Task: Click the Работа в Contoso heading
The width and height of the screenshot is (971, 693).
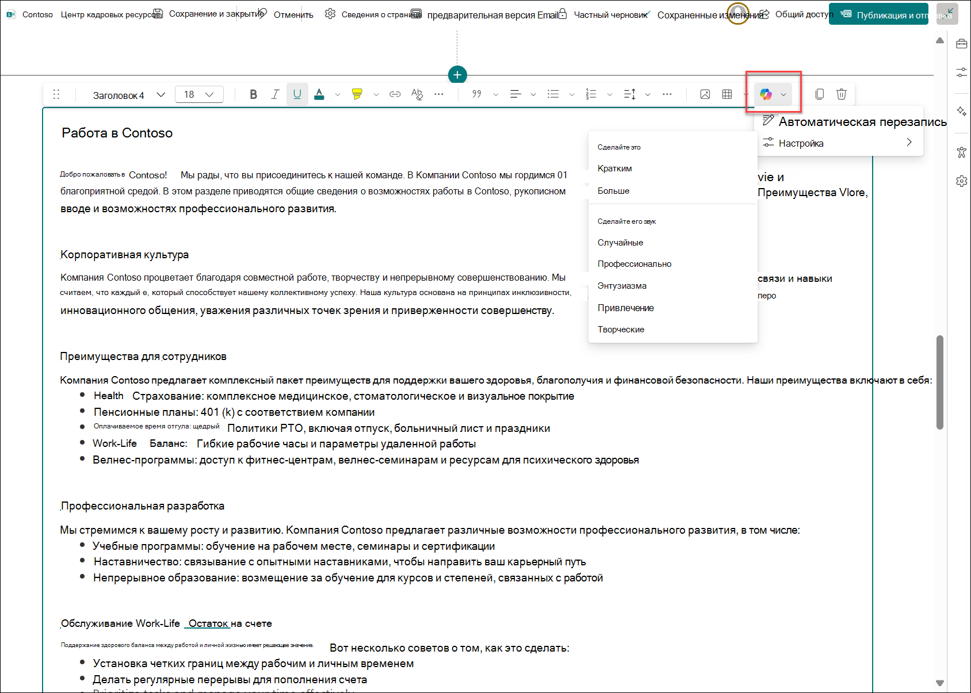Action: coord(117,133)
